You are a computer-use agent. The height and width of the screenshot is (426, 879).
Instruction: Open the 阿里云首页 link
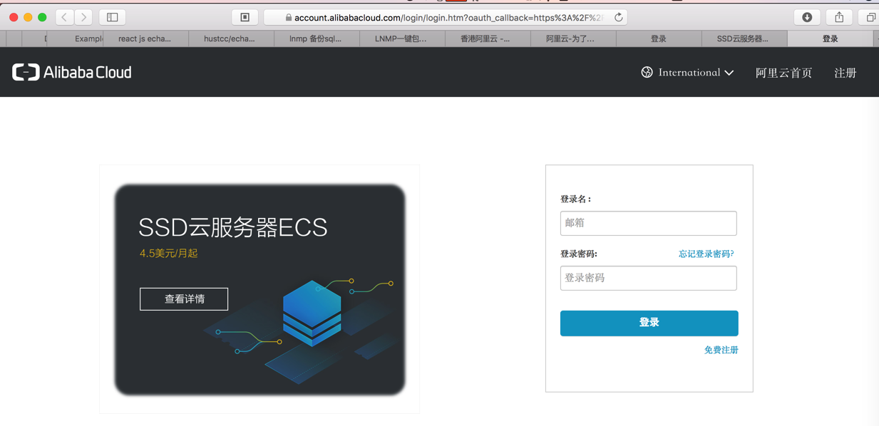pyautogui.click(x=783, y=73)
